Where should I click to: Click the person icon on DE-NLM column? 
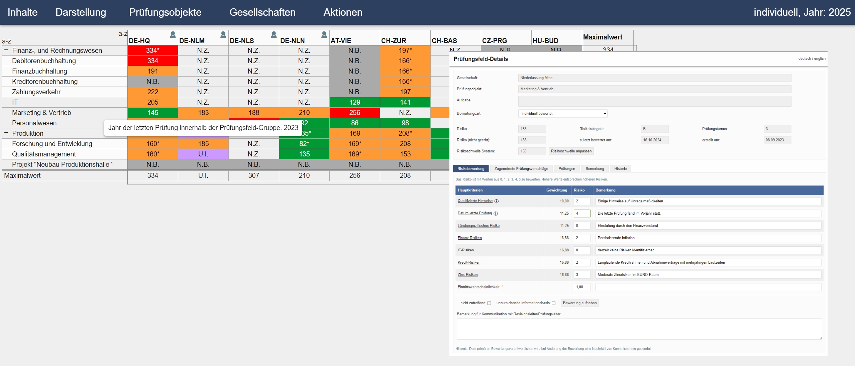pos(223,34)
